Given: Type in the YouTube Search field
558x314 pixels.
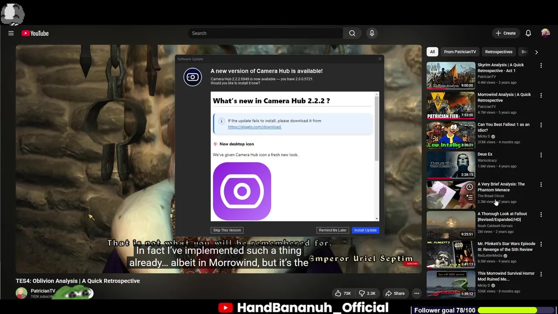Looking at the screenshot, I should pyautogui.click(x=265, y=33).
